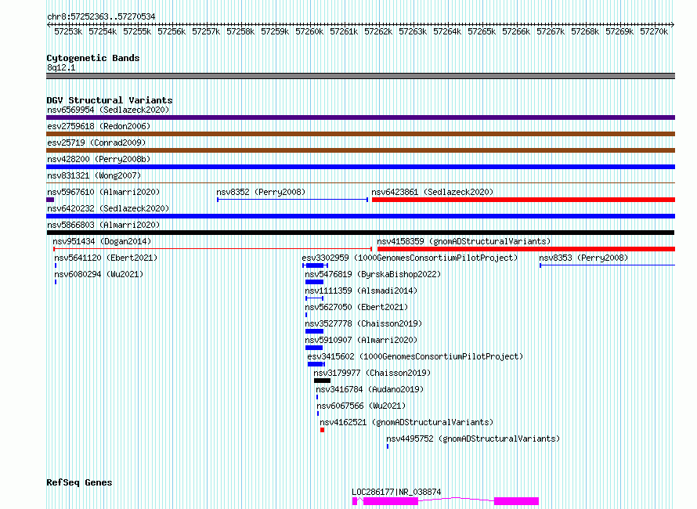This screenshot has height=509, width=697.
Task: Select the nsv6067566 (Wu2021) label
Action: [361, 406]
